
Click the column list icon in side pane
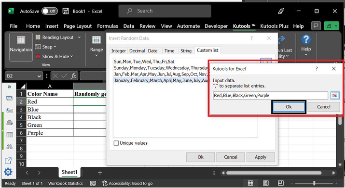click(x=10, y=135)
